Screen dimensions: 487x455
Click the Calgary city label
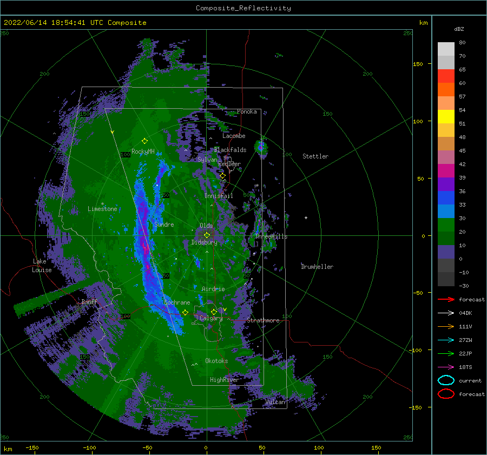point(211,318)
